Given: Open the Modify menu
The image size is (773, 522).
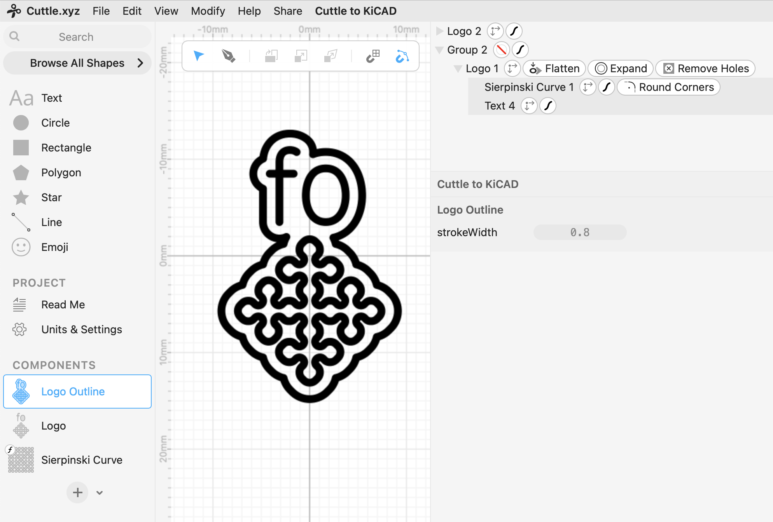Looking at the screenshot, I should pyautogui.click(x=208, y=11).
